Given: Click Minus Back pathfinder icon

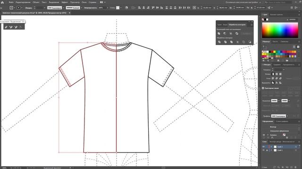Looking at the screenshot, I should click(250, 42).
